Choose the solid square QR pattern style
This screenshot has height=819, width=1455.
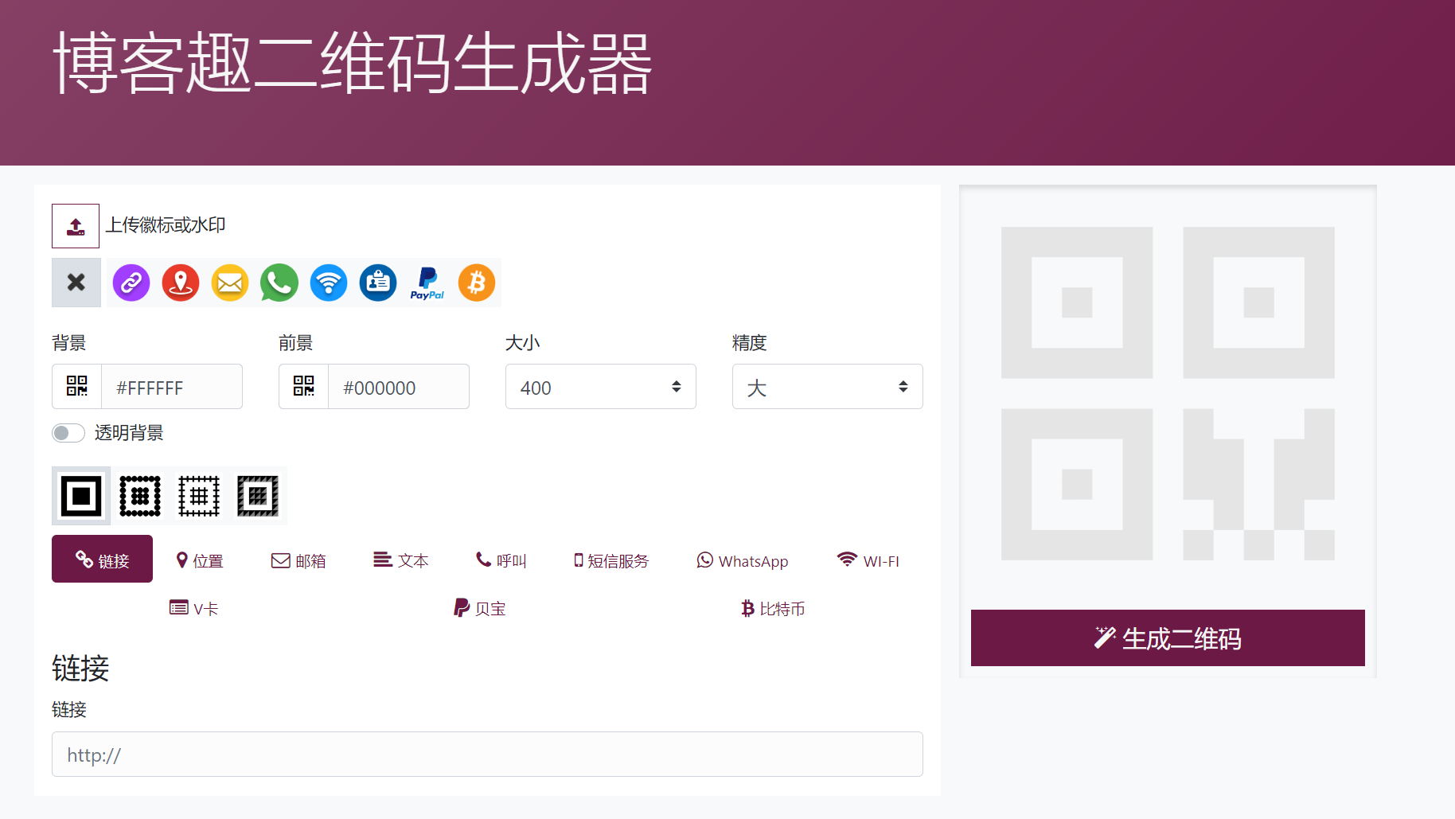tap(81, 496)
